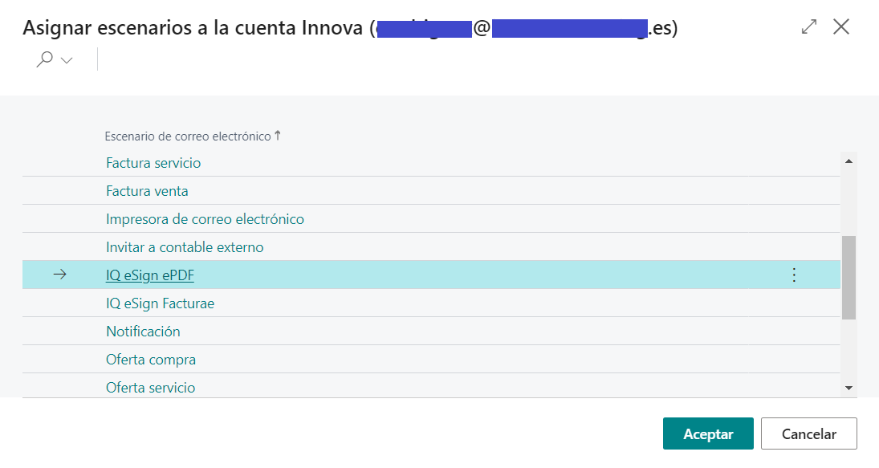
Task: Select the Factura servicio scenario
Action: click(x=153, y=162)
